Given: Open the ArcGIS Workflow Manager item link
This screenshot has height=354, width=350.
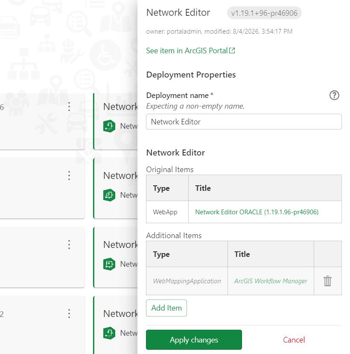Looking at the screenshot, I should 271,281.
